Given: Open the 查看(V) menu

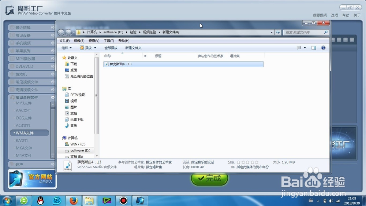Looking at the screenshot, I should pyautogui.click(x=94, y=41).
